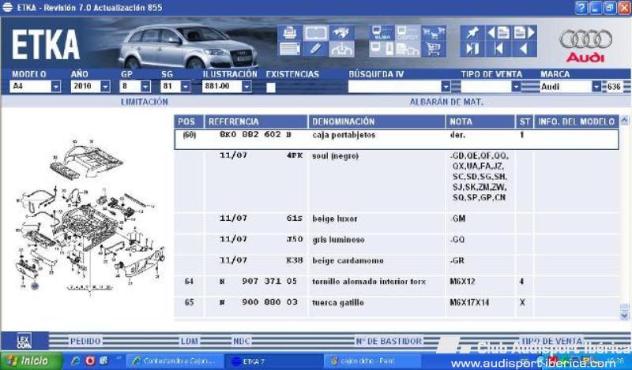632x370 pixels.
Task: Open the multiple shopping carts icon
Action: coord(433,33)
